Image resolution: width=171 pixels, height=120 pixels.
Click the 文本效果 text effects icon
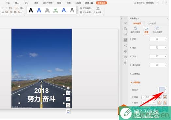point(98,8)
